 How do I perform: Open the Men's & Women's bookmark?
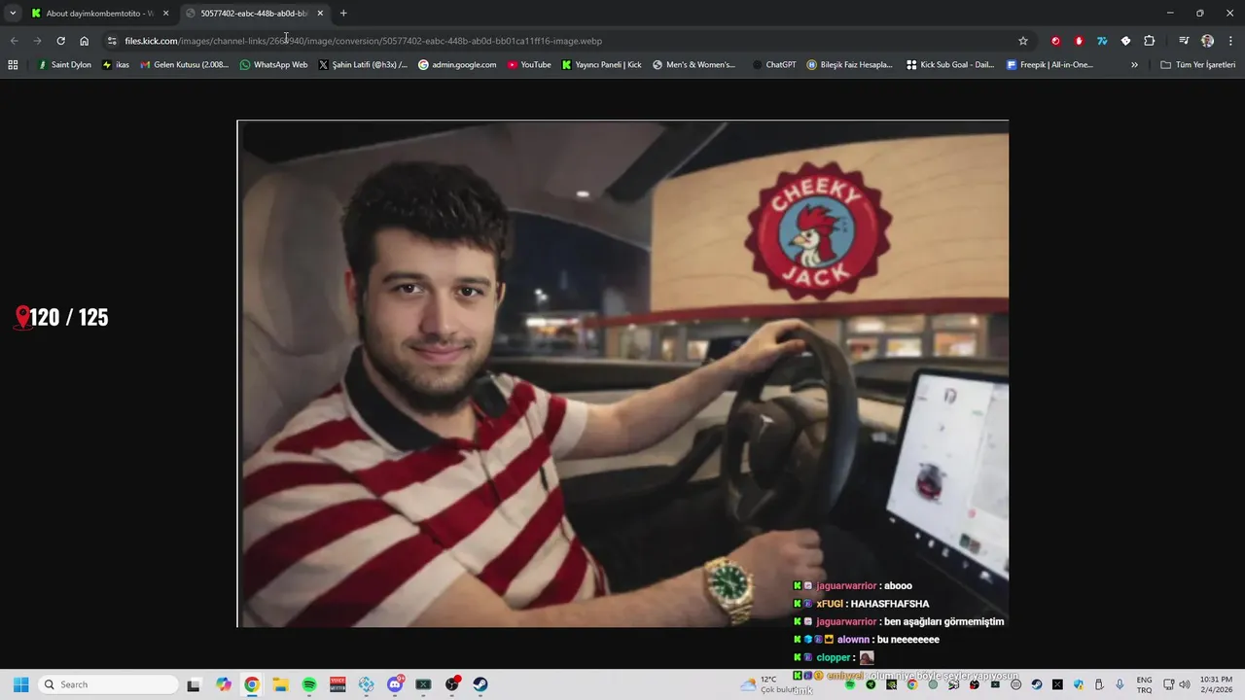[694, 65]
